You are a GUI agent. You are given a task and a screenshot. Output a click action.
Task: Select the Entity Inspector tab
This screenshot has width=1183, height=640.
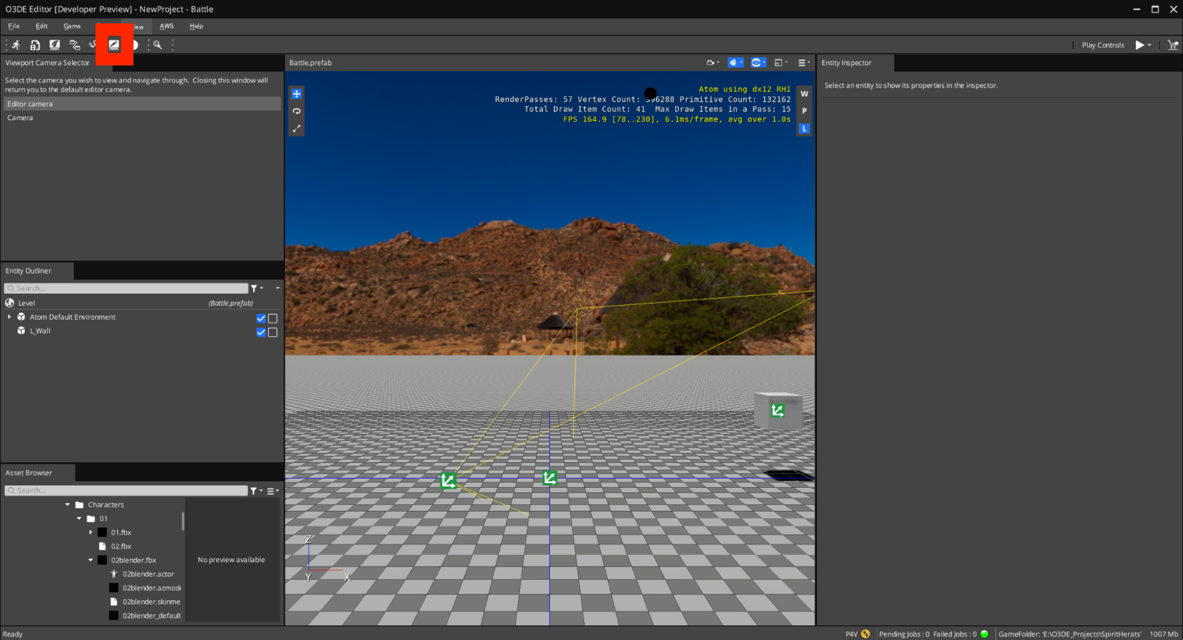(x=846, y=63)
